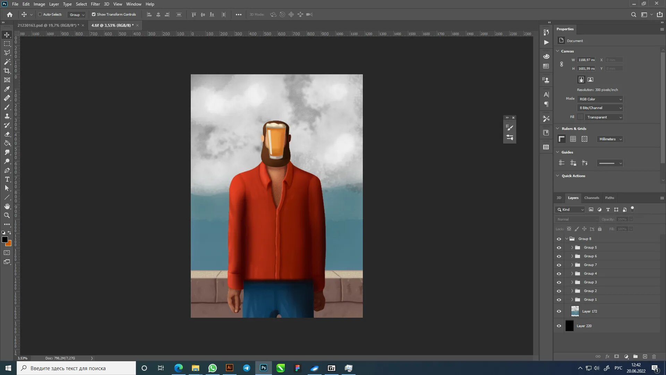Image resolution: width=666 pixels, height=375 pixels.
Task: Click Layer 172 thumbnail
Action: [575, 311]
